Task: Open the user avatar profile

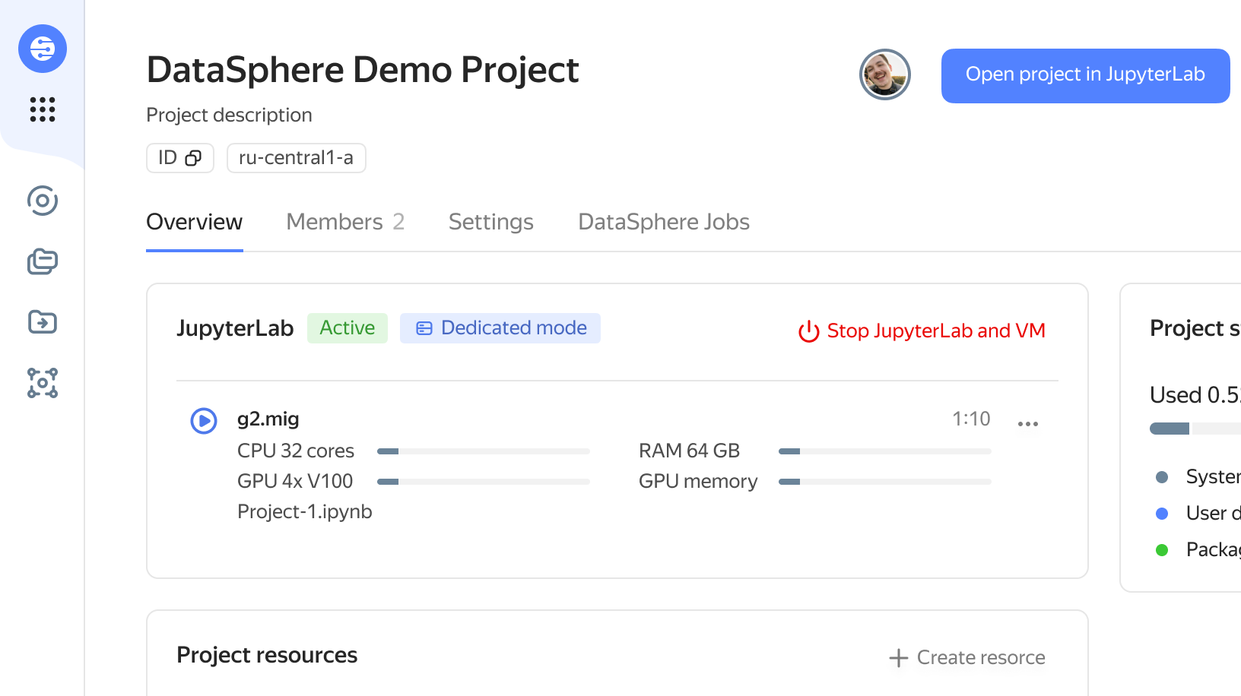Action: [885, 74]
